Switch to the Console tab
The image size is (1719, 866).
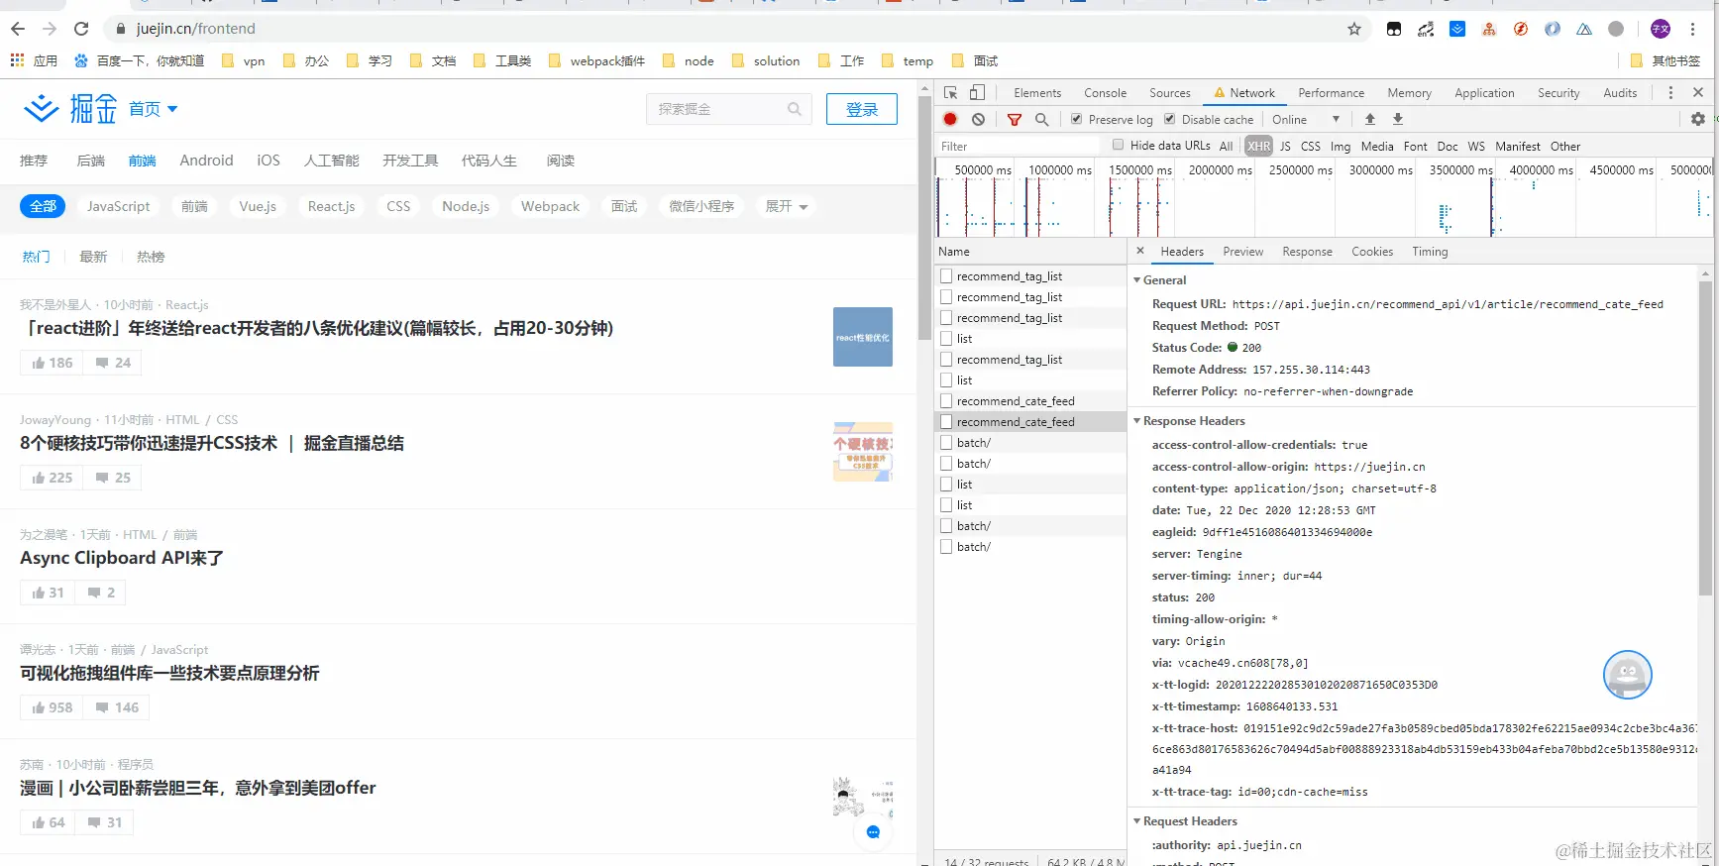pos(1105,93)
